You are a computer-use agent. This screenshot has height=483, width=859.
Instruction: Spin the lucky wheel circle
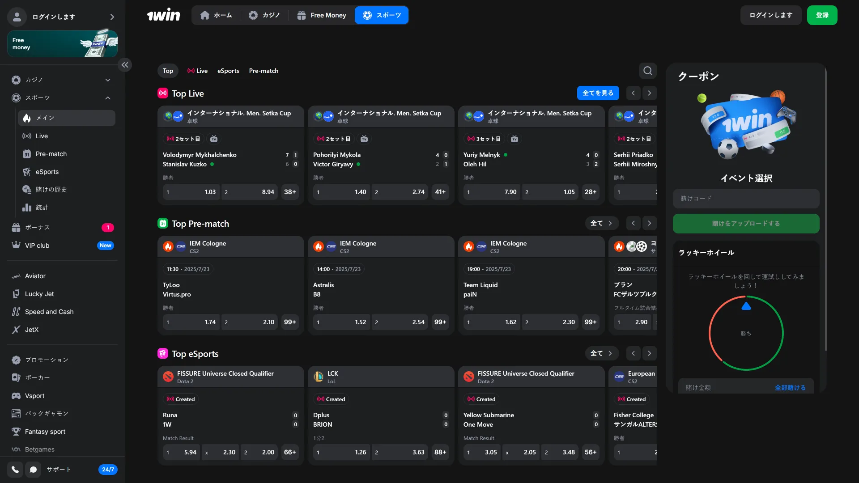click(746, 333)
